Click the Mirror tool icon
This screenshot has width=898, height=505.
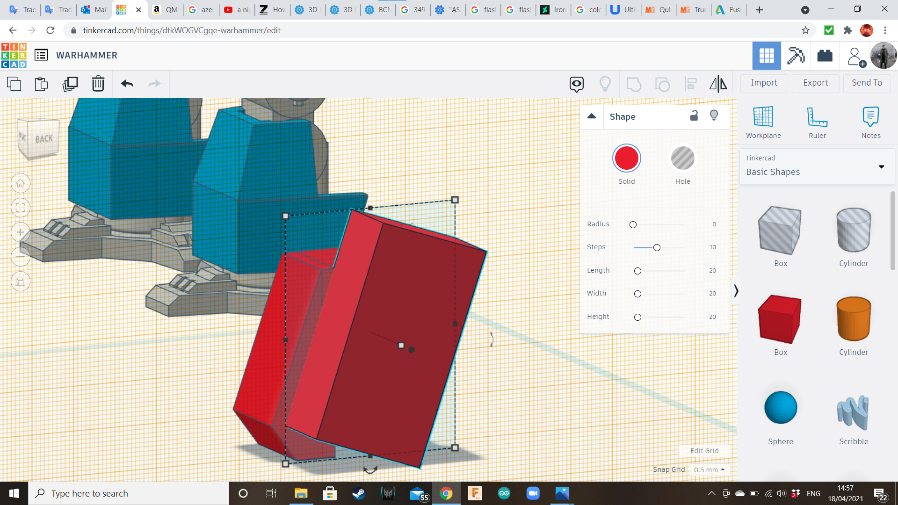click(x=718, y=84)
